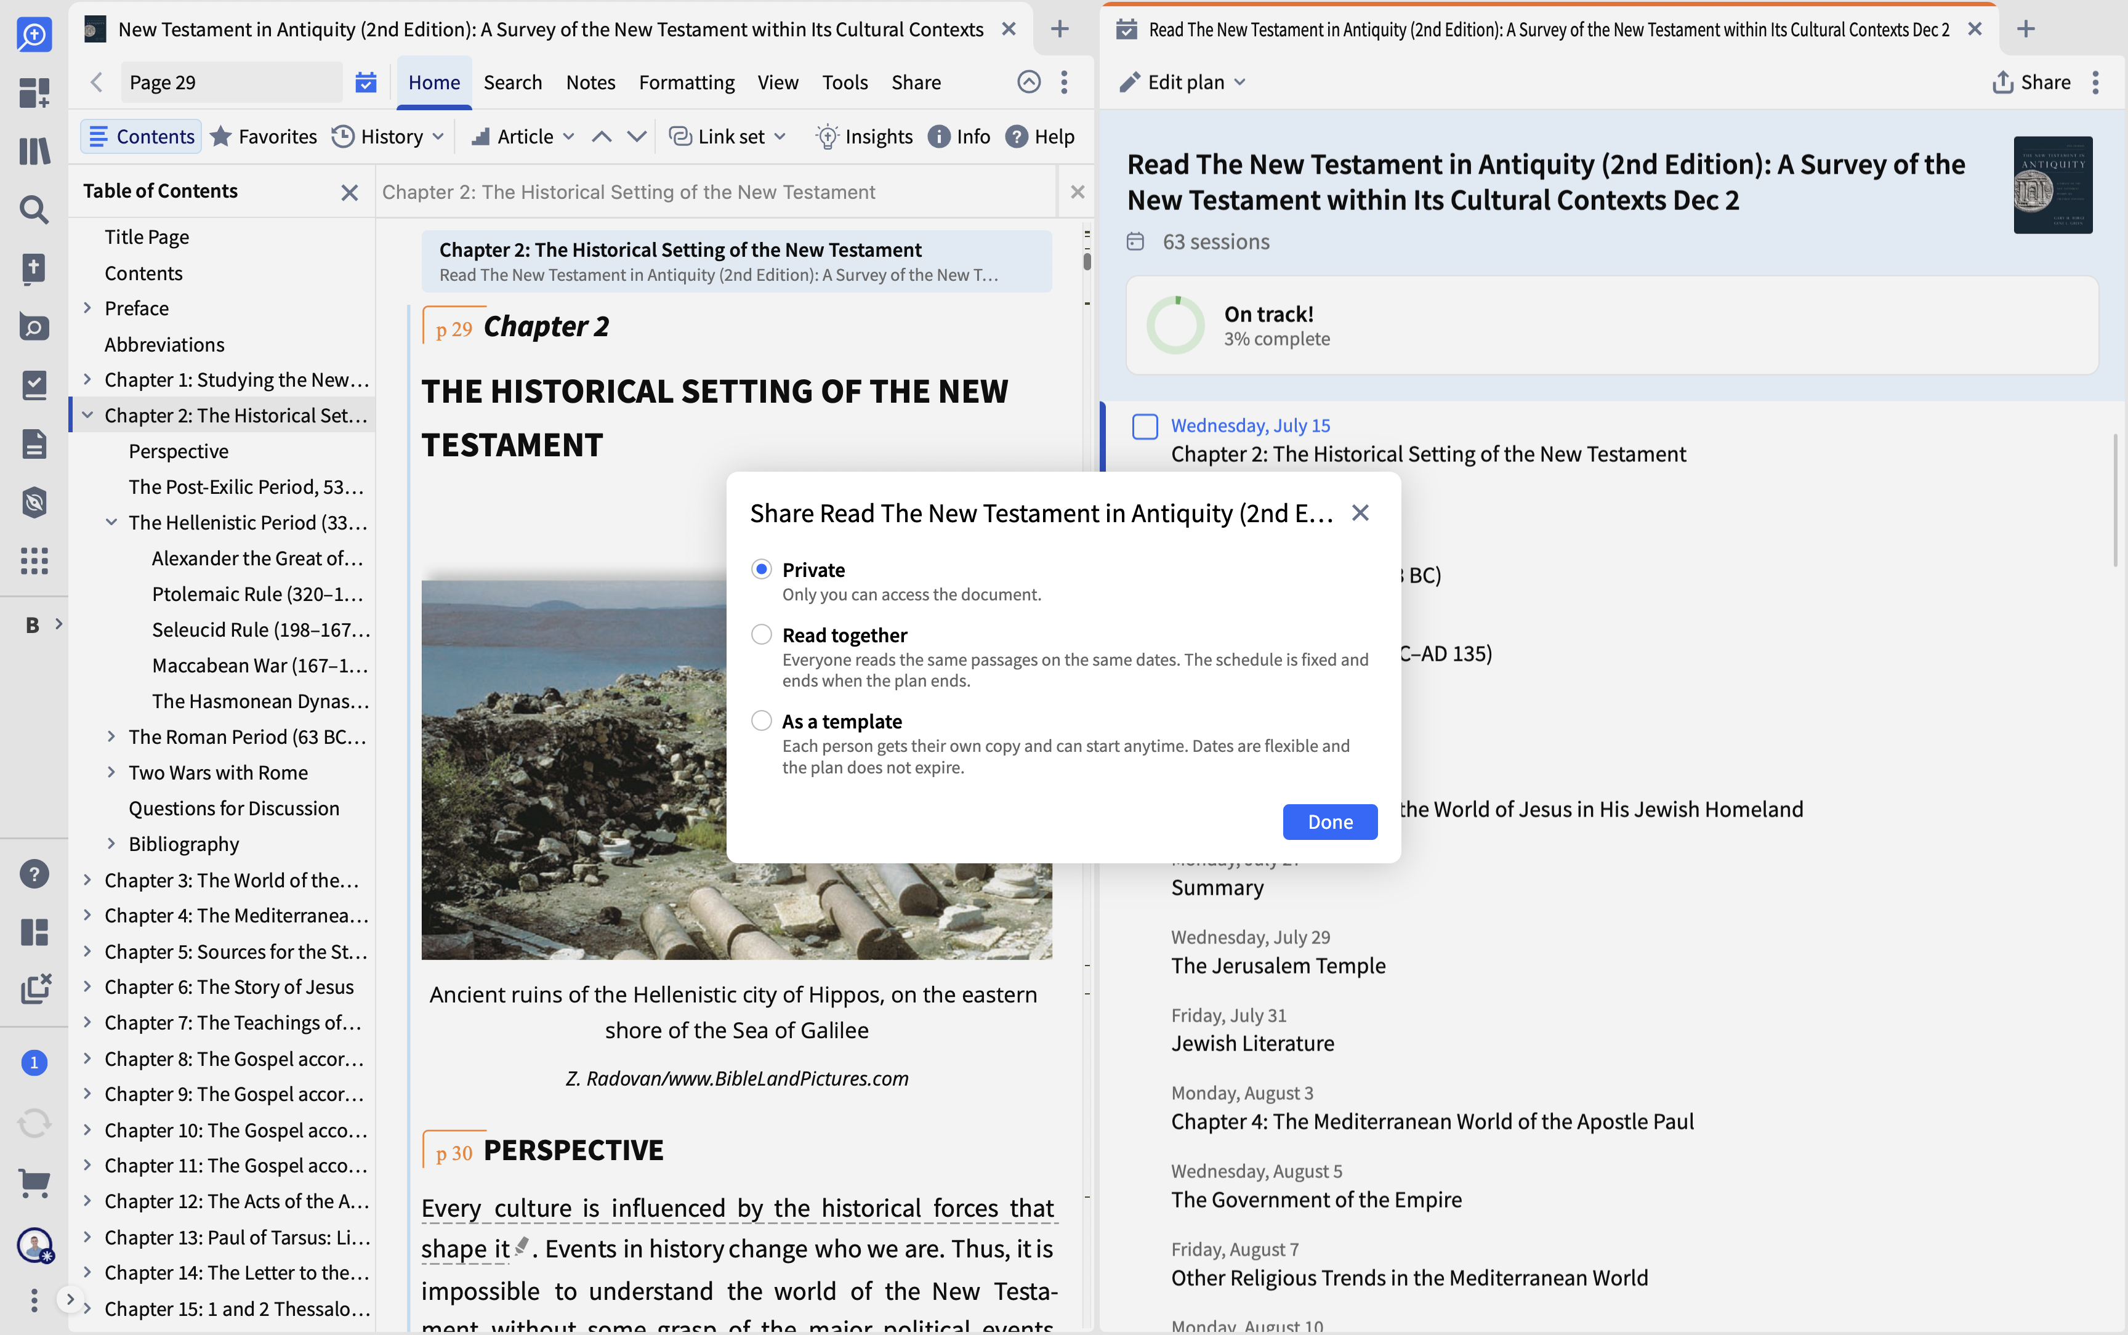Collapse The Hellenistic Period tree node
The height and width of the screenshot is (1335, 2128).
click(x=111, y=522)
